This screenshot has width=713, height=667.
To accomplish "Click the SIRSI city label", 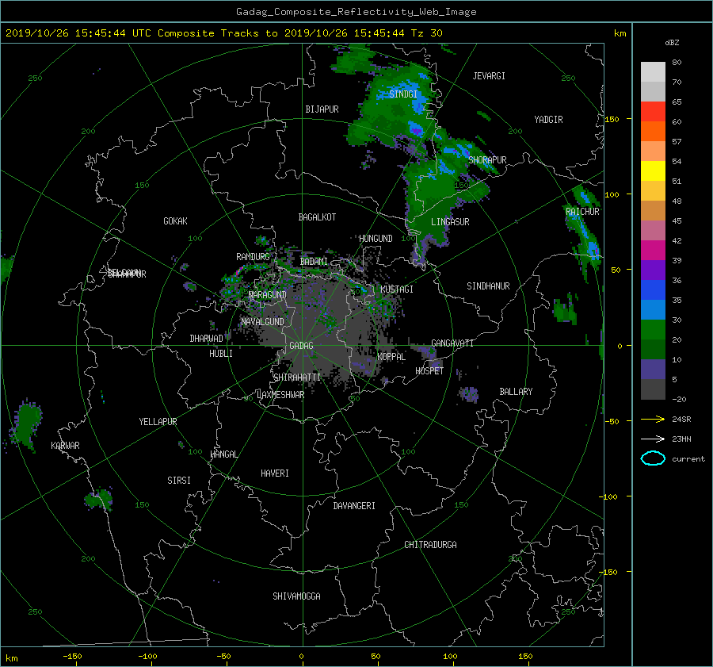I will (179, 481).
